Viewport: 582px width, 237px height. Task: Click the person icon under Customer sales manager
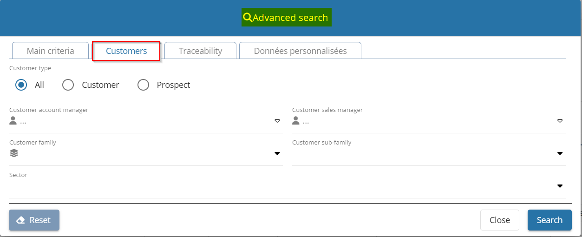pyautogui.click(x=296, y=121)
